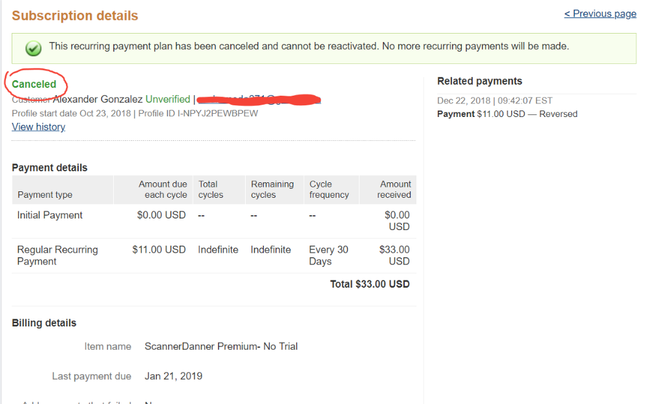Go back via Previous page link
The image size is (646, 404).
600,14
